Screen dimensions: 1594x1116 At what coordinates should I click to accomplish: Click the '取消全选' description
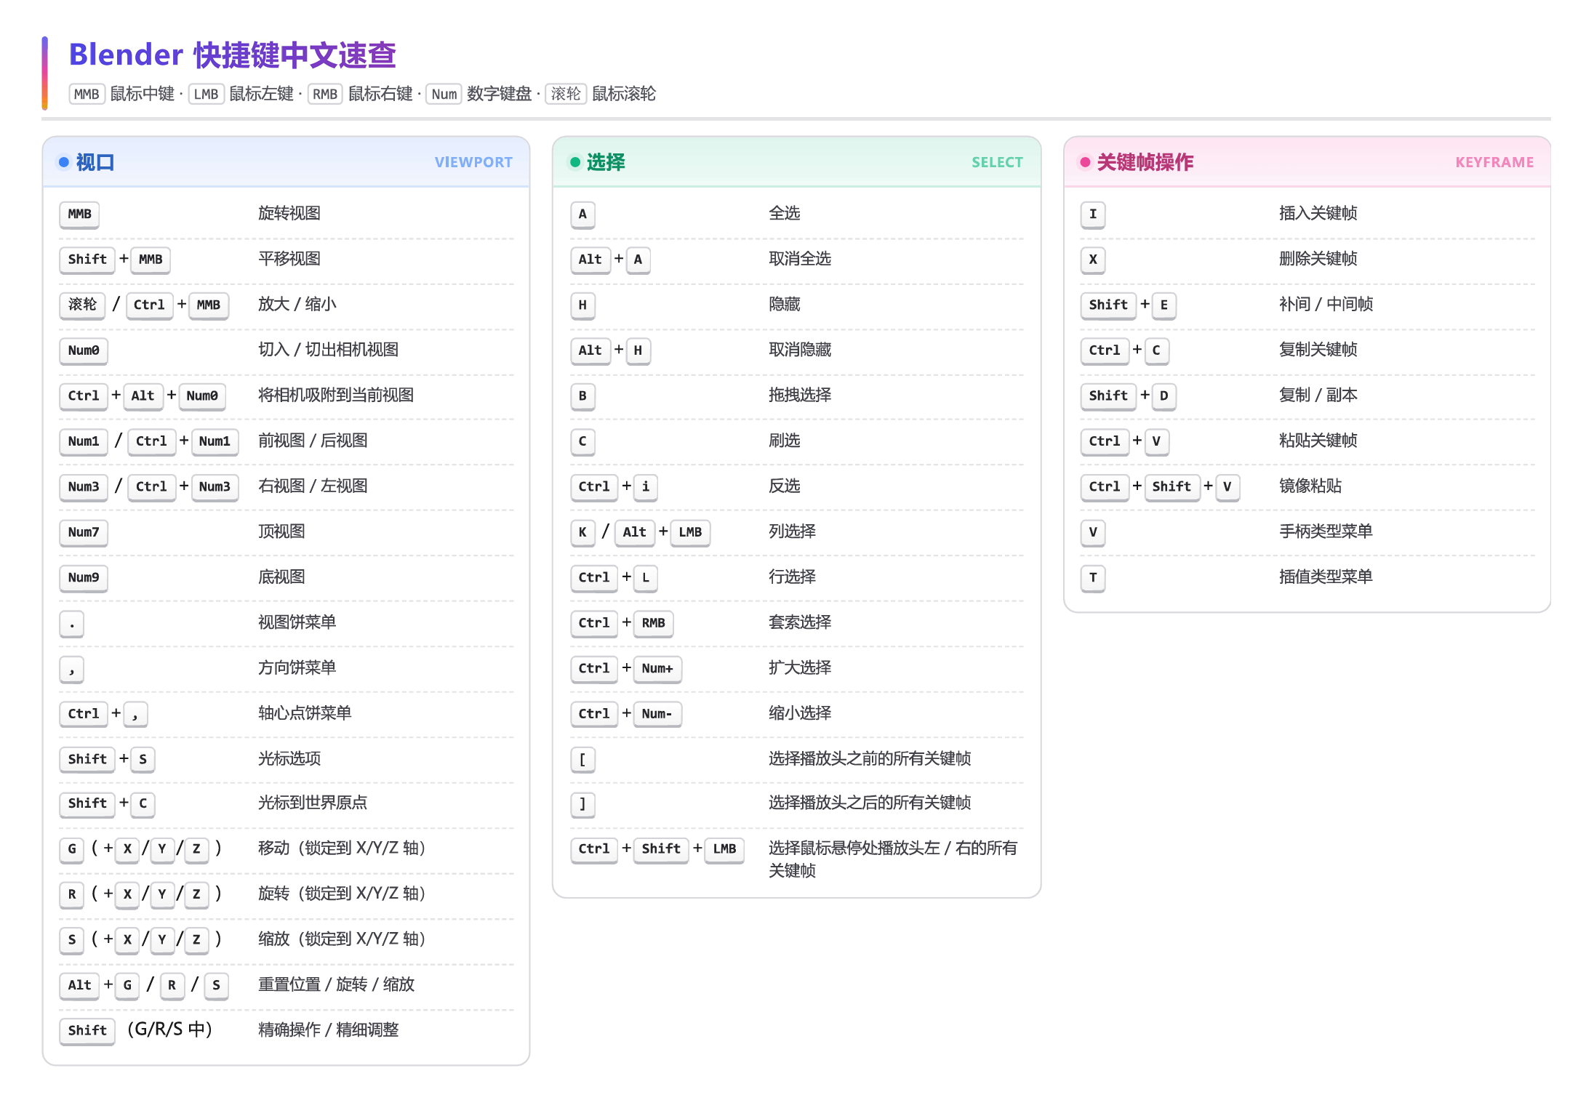coord(800,259)
